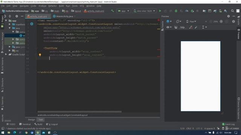Open Project panel settings gear
The height and width of the screenshot is (135, 241).
coord(17,16)
